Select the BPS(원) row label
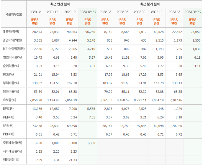Screen dimensions: 203x165 [x=8, y=126]
